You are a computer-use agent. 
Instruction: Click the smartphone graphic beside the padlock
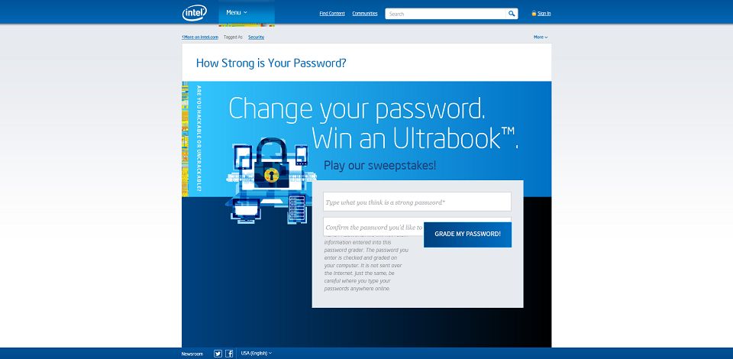[x=302, y=155]
